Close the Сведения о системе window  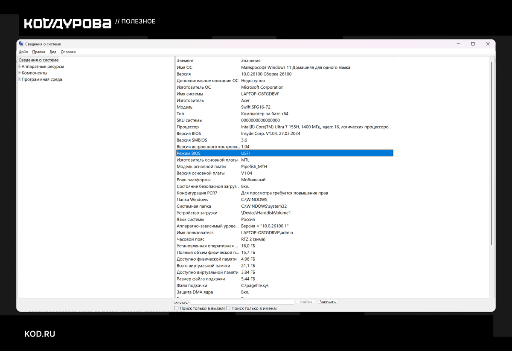[488, 44]
